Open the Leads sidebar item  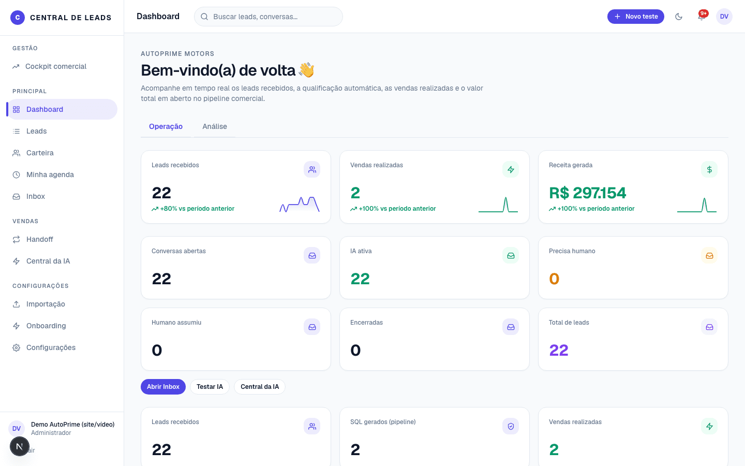click(62, 131)
